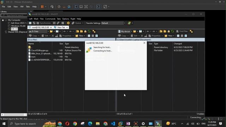Click left panel directory tree icon
Viewport: 226px width, 127px height.
[94, 31]
